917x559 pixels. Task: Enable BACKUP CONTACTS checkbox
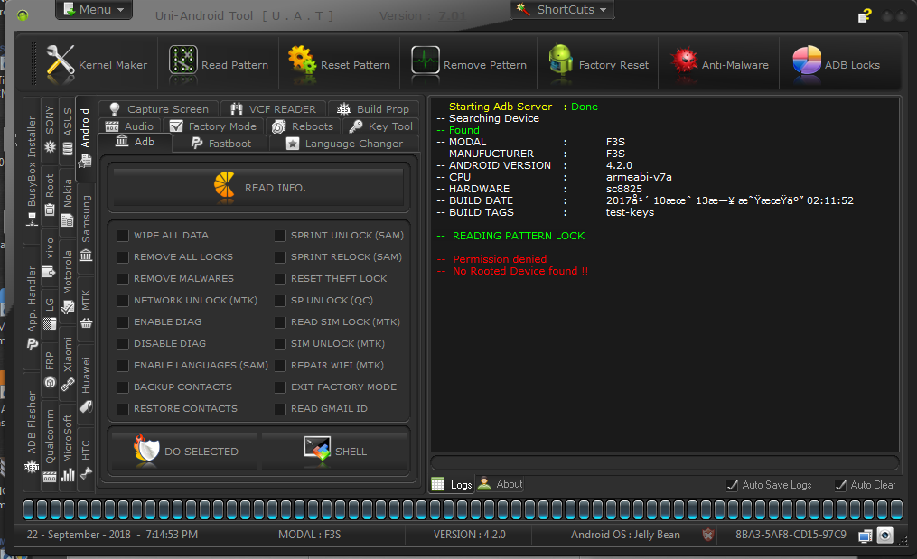click(x=123, y=387)
